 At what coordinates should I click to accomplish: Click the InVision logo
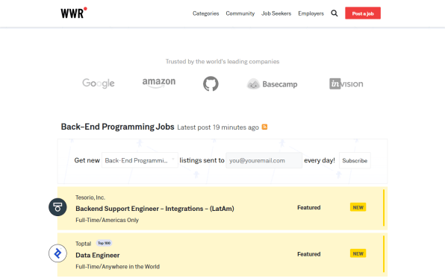coord(346,83)
